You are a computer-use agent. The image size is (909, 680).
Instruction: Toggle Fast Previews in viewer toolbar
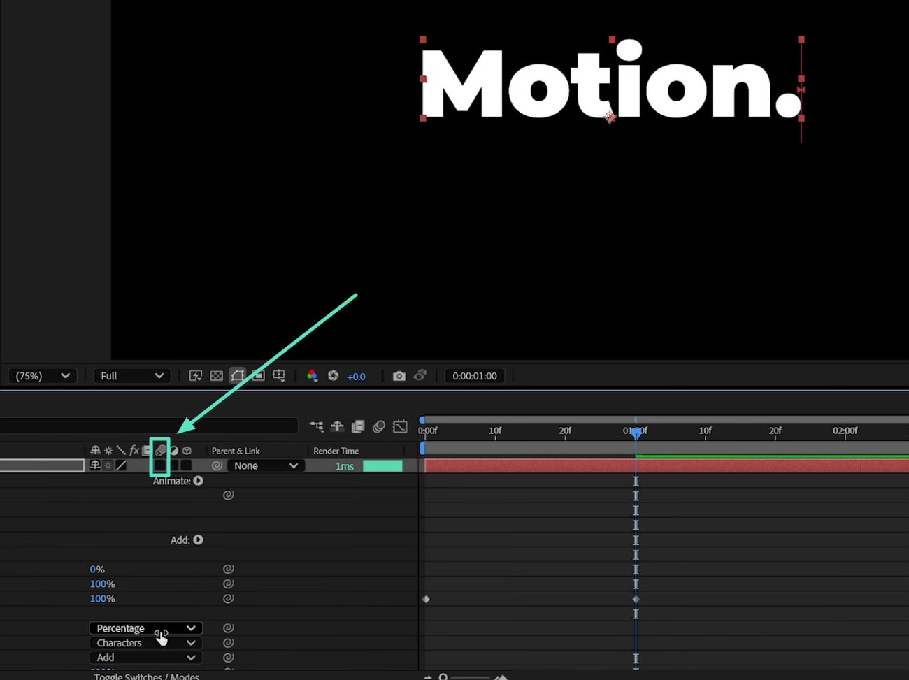(196, 376)
